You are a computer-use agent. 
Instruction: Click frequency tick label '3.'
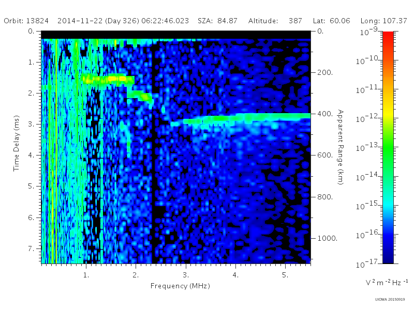pyautogui.click(x=186, y=275)
